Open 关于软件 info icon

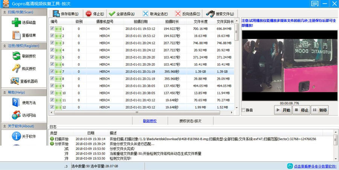point(17,136)
